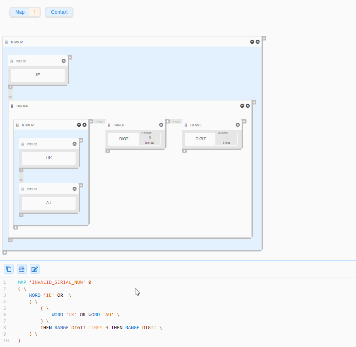Viewport: 356px width, 347px height.
Task: Click the OR connector between UK and AU
Action: (21, 180)
